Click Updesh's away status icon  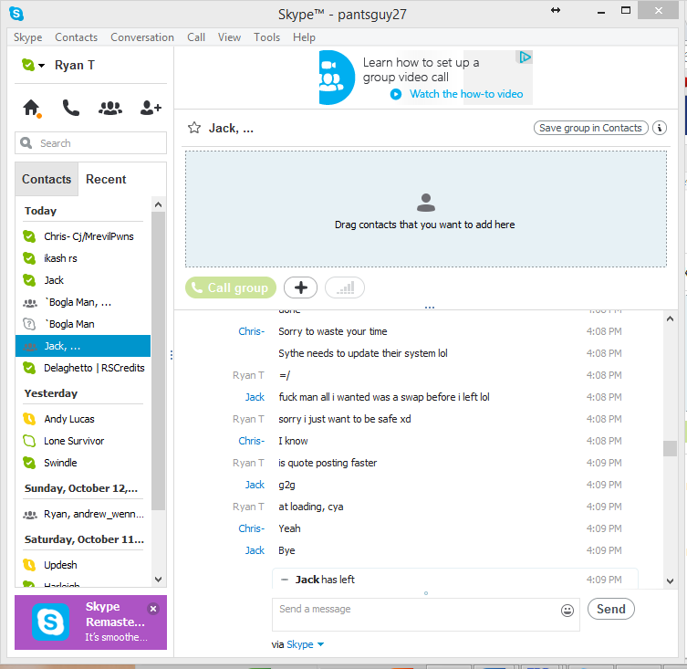point(29,565)
